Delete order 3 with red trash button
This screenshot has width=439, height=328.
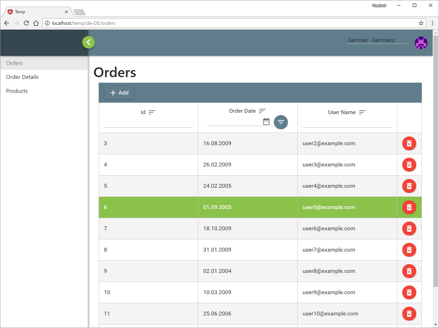coord(409,143)
